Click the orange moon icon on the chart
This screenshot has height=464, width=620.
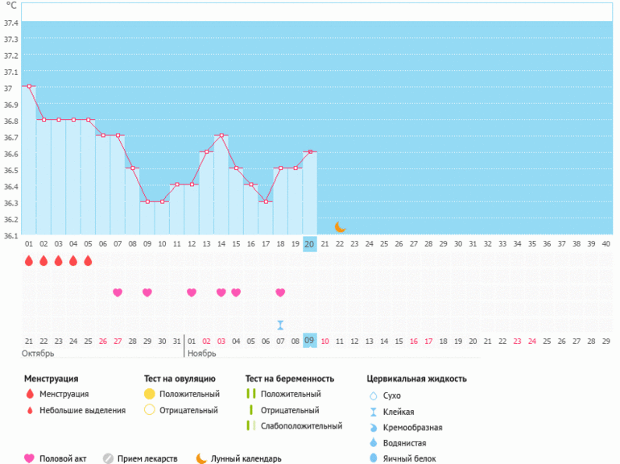click(x=340, y=227)
